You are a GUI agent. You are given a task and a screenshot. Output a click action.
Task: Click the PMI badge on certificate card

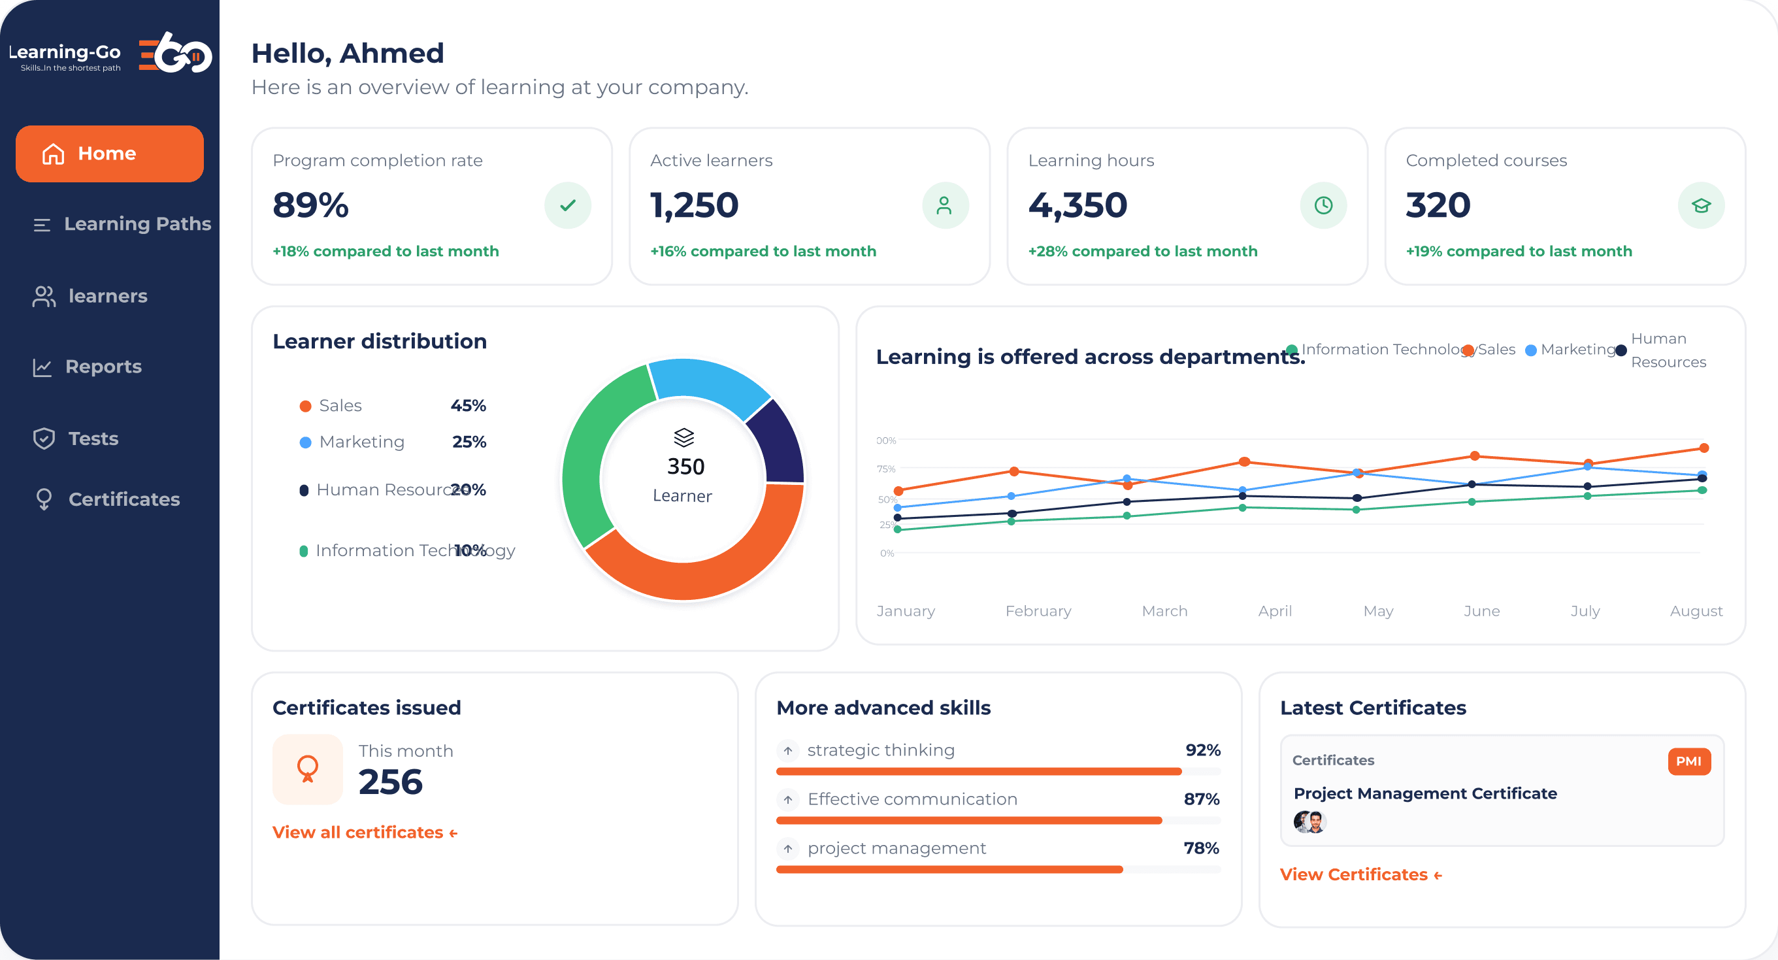click(1689, 761)
